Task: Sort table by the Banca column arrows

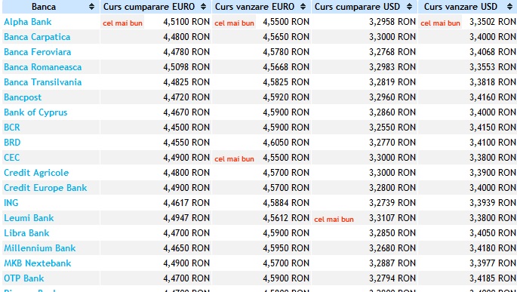Action: tap(91, 7)
